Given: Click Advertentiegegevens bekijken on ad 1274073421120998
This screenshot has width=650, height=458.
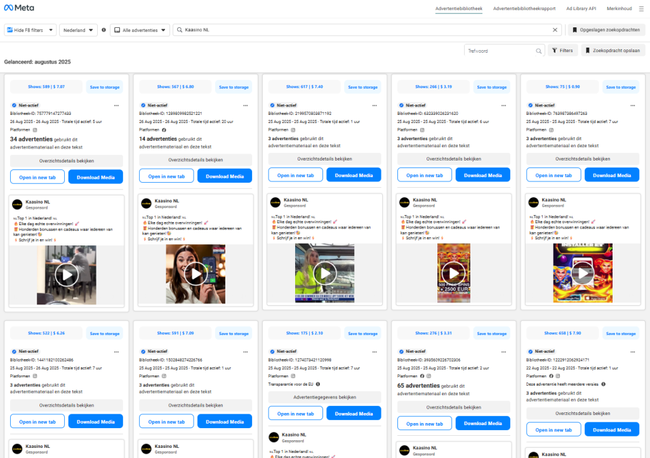Looking at the screenshot, I should pyautogui.click(x=324, y=397).
